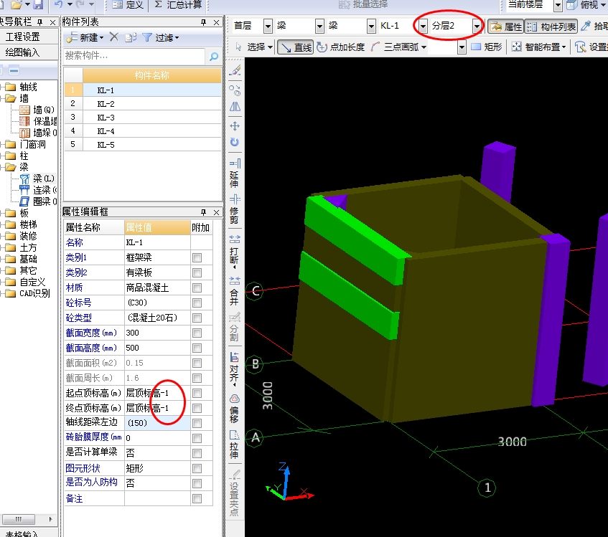Click the 属性 properties button
This screenshot has width=608, height=537.
pos(506,27)
